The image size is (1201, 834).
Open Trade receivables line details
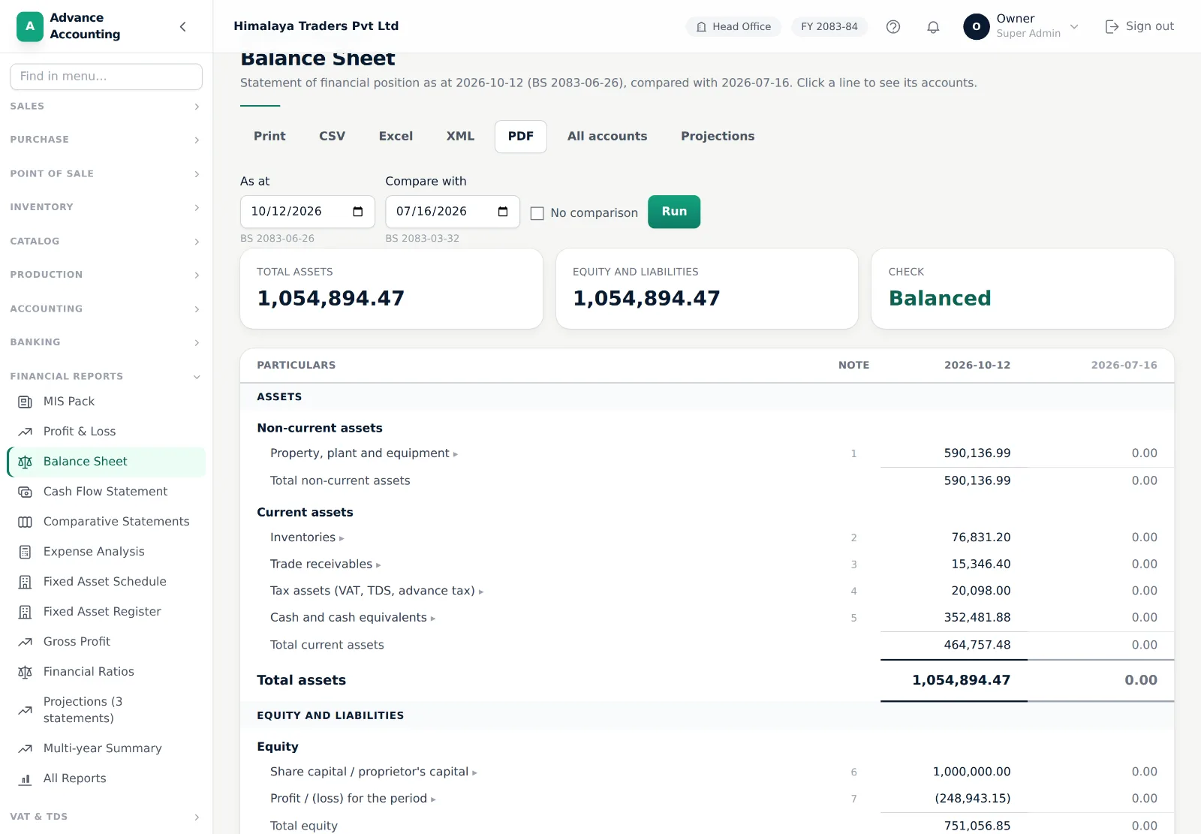tap(325, 565)
